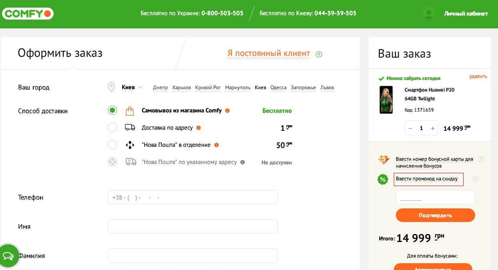Click 'Ввести номер бонусной карты' link
Viewport: 498px width, 270px height.
[434, 162]
